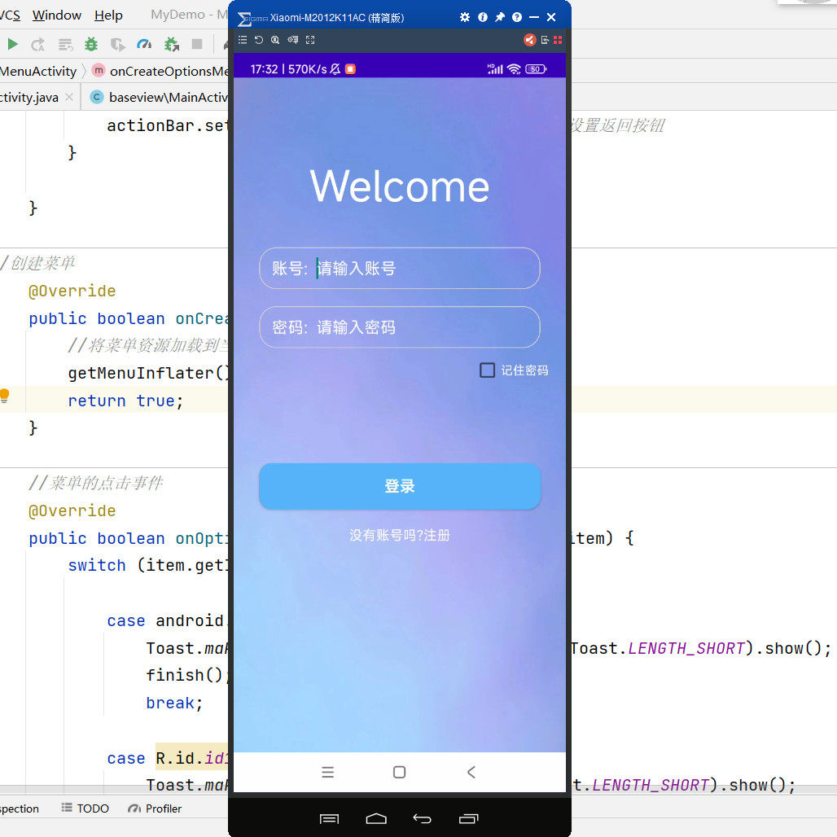Image resolution: width=837 pixels, height=837 pixels.
Task: Unmute audio via the red mute icon
Action: 530,40
